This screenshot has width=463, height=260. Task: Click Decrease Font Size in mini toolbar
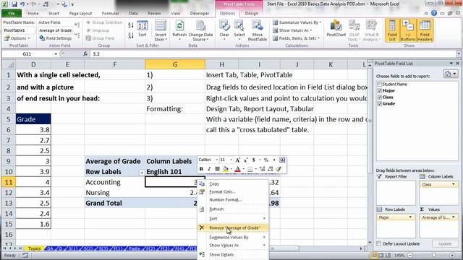tap(245, 160)
